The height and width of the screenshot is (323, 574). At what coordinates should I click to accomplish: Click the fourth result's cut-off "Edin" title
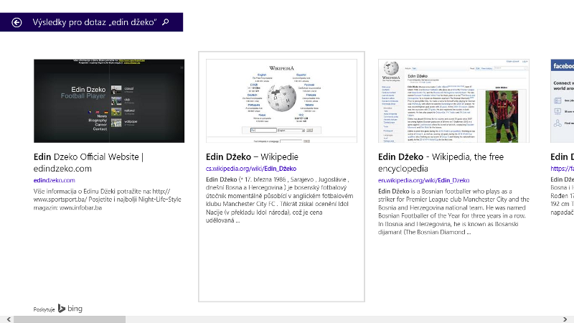point(561,156)
